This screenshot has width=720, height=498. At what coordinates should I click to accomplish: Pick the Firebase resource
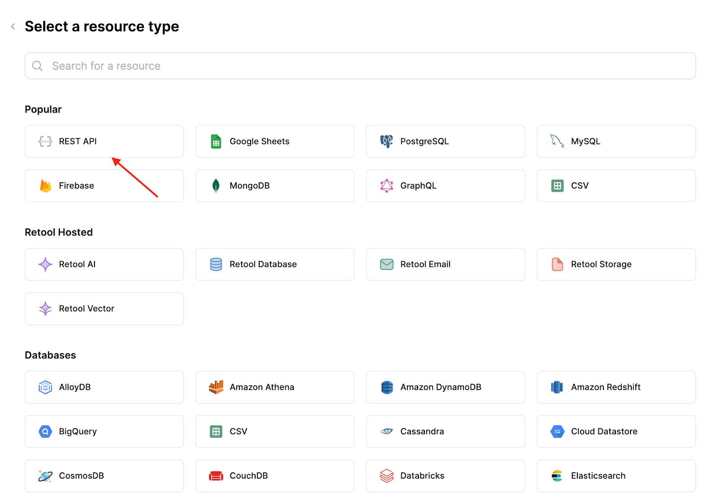(103, 186)
